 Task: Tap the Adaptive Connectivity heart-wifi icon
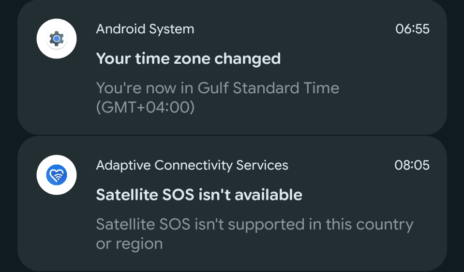(x=57, y=175)
